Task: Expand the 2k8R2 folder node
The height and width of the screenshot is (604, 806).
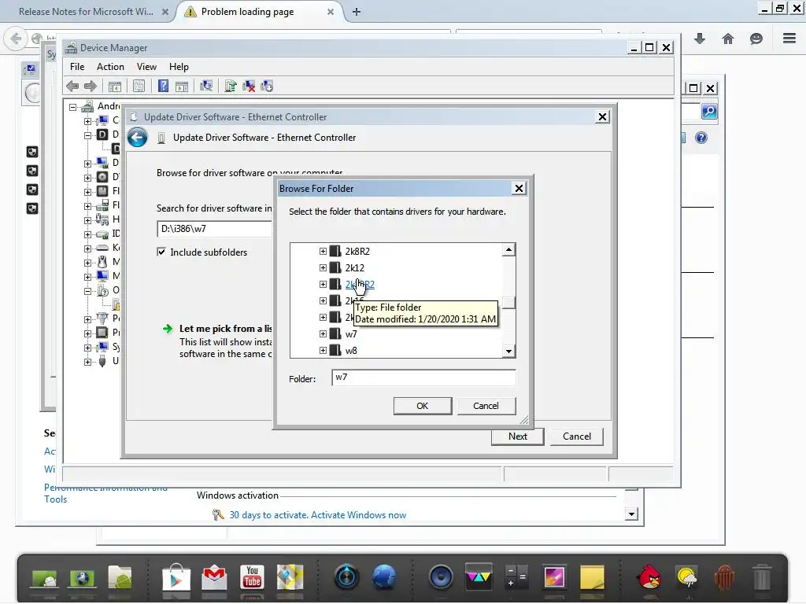Action: click(x=323, y=251)
